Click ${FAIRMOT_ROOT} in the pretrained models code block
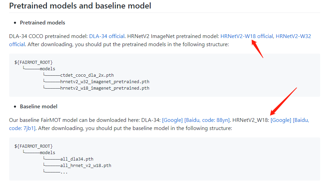Image resolution: width=329 pixels, height=185 pixels. [x=33, y=62]
